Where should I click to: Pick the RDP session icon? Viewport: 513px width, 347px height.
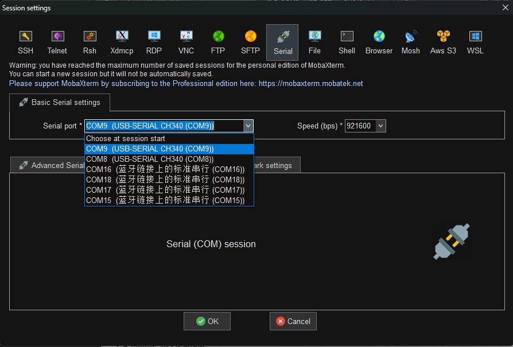154,42
